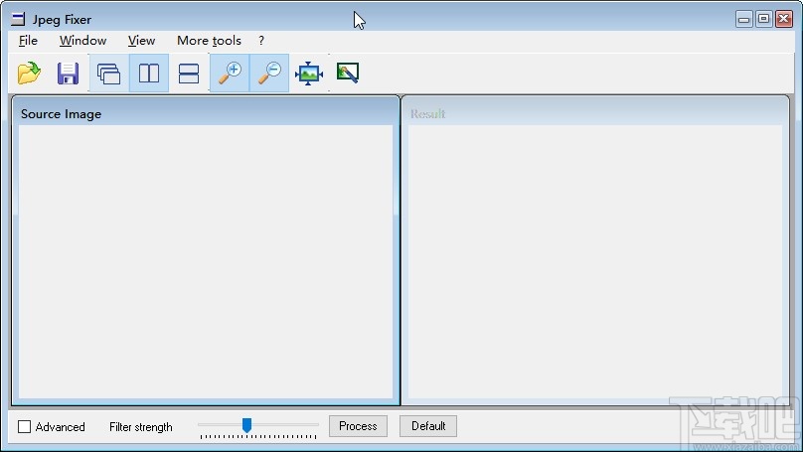Click the Jpeg Fixer app icon in title bar

tap(19, 20)
